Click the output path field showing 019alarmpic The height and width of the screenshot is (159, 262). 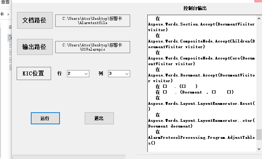coord(93,47)
